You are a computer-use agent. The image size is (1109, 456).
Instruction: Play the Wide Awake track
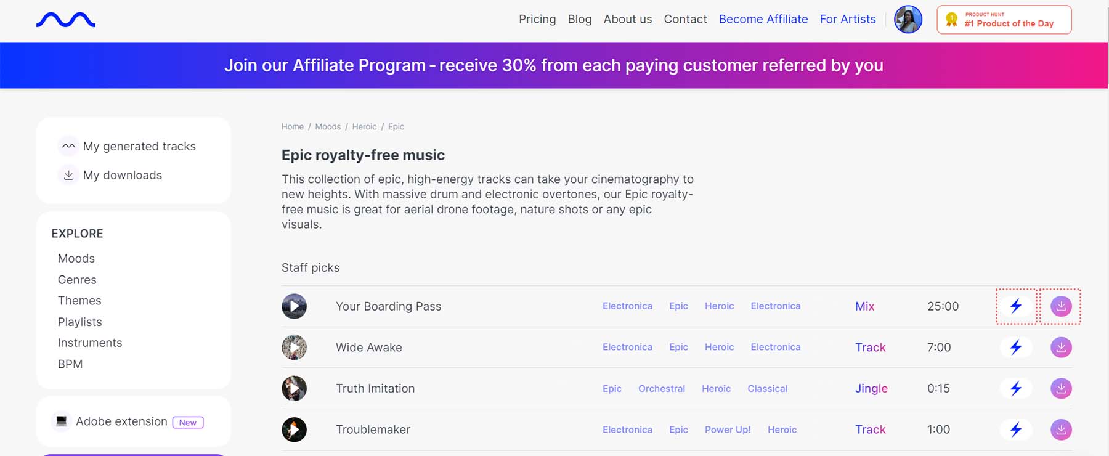pos(295,348)
